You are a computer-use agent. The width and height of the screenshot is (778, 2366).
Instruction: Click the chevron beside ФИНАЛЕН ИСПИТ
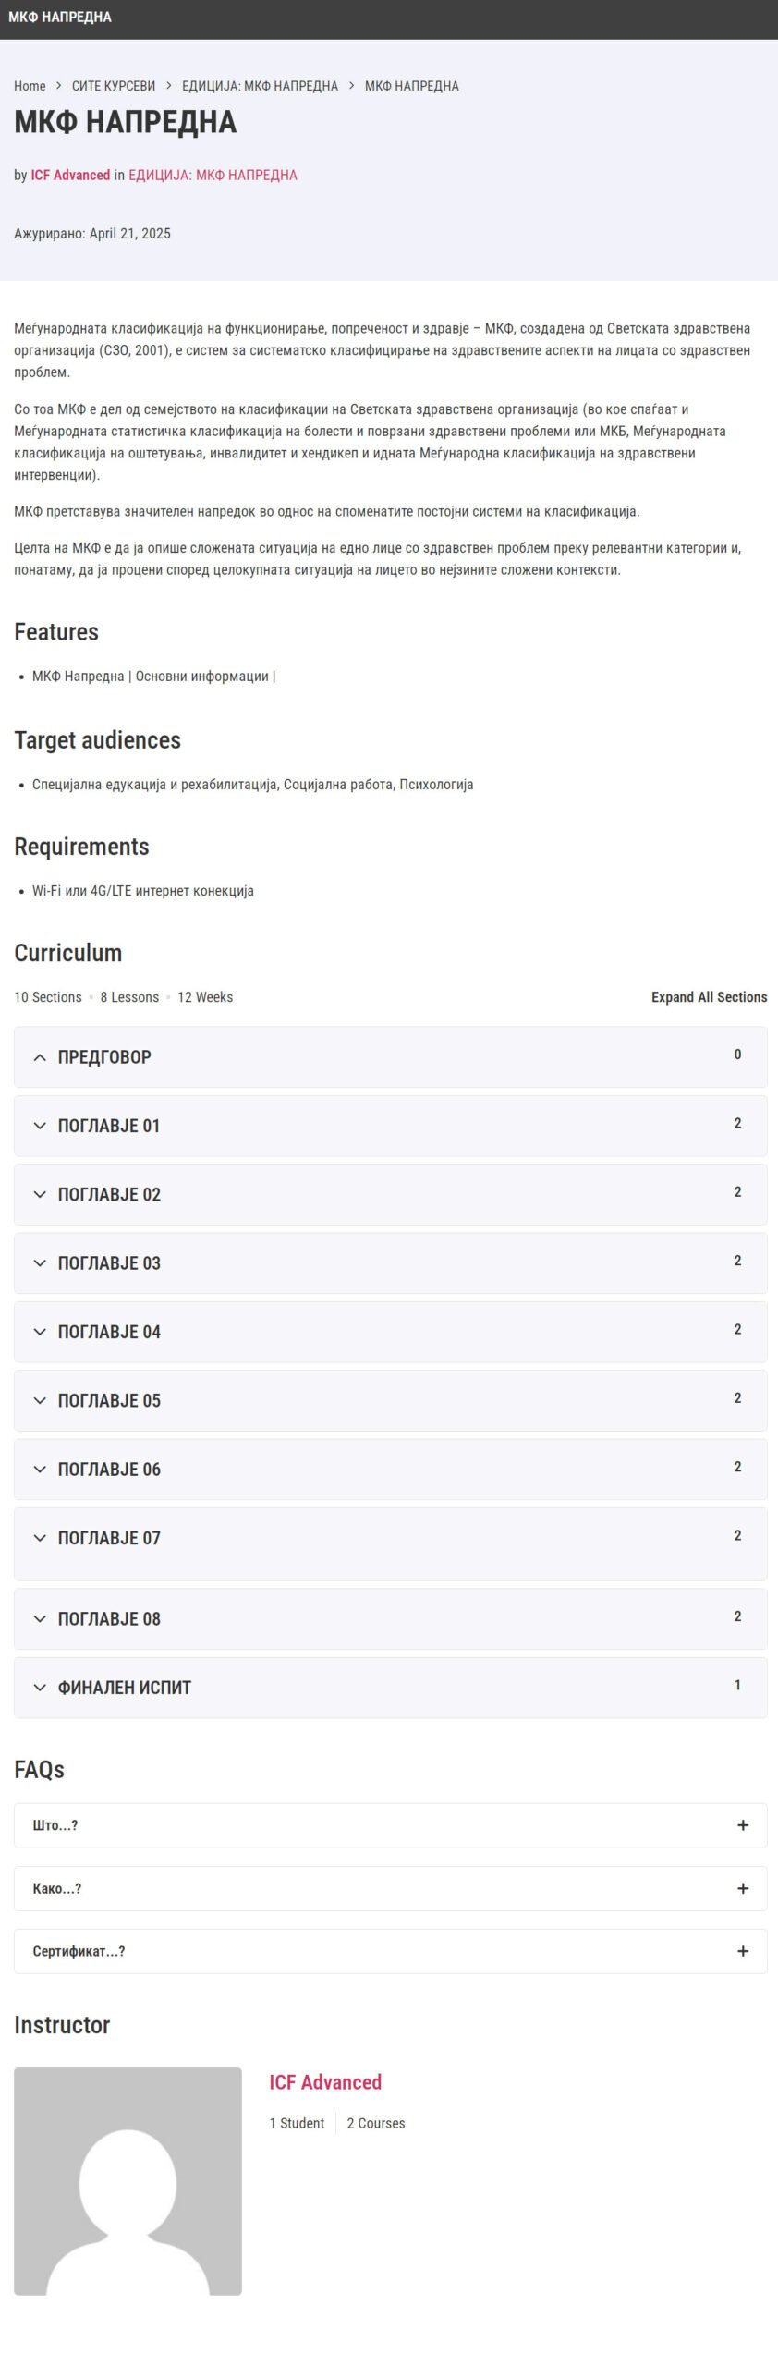pyautogui.click(x=40, y=1688)
